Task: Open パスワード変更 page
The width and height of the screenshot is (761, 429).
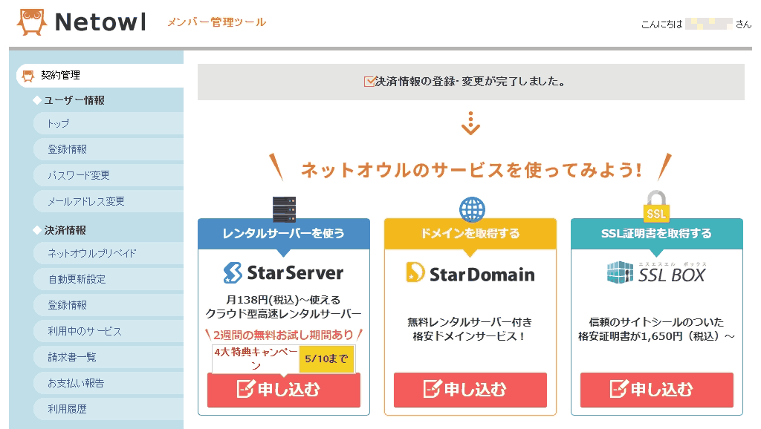Action: click(x=109, y=175)
